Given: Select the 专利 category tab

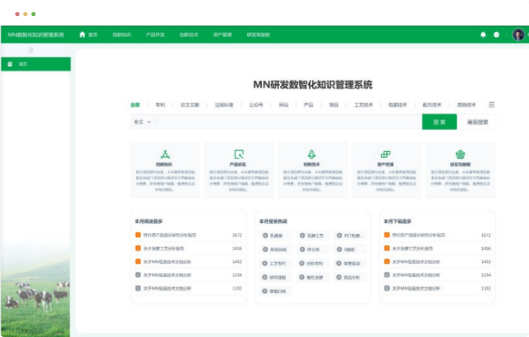Looking at the screenshot, I should click(160, 105).
